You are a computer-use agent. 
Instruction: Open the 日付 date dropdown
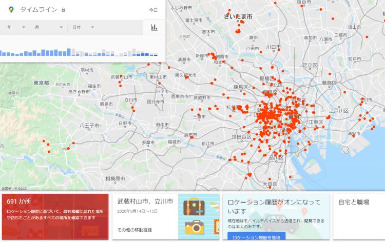tap(83, 27)
